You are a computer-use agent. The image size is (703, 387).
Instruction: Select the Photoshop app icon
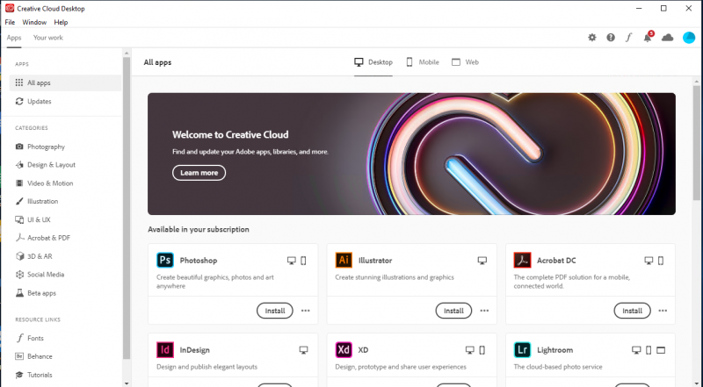pos(165,261)
